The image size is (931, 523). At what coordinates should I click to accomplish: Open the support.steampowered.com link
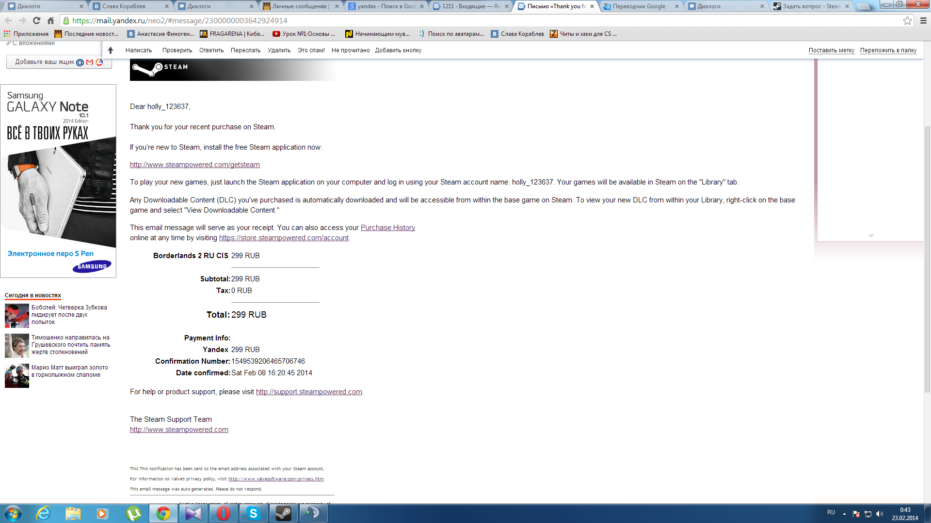click(x=309, y=392)
